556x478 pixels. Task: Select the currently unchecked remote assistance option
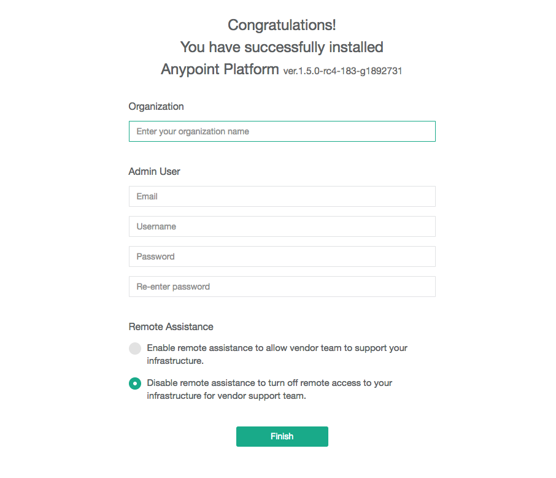click(x=134, y=349)
